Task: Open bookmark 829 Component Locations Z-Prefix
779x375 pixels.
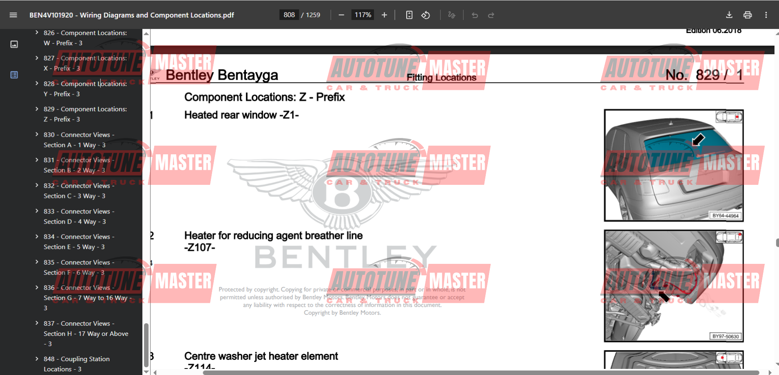Action: 85,114
